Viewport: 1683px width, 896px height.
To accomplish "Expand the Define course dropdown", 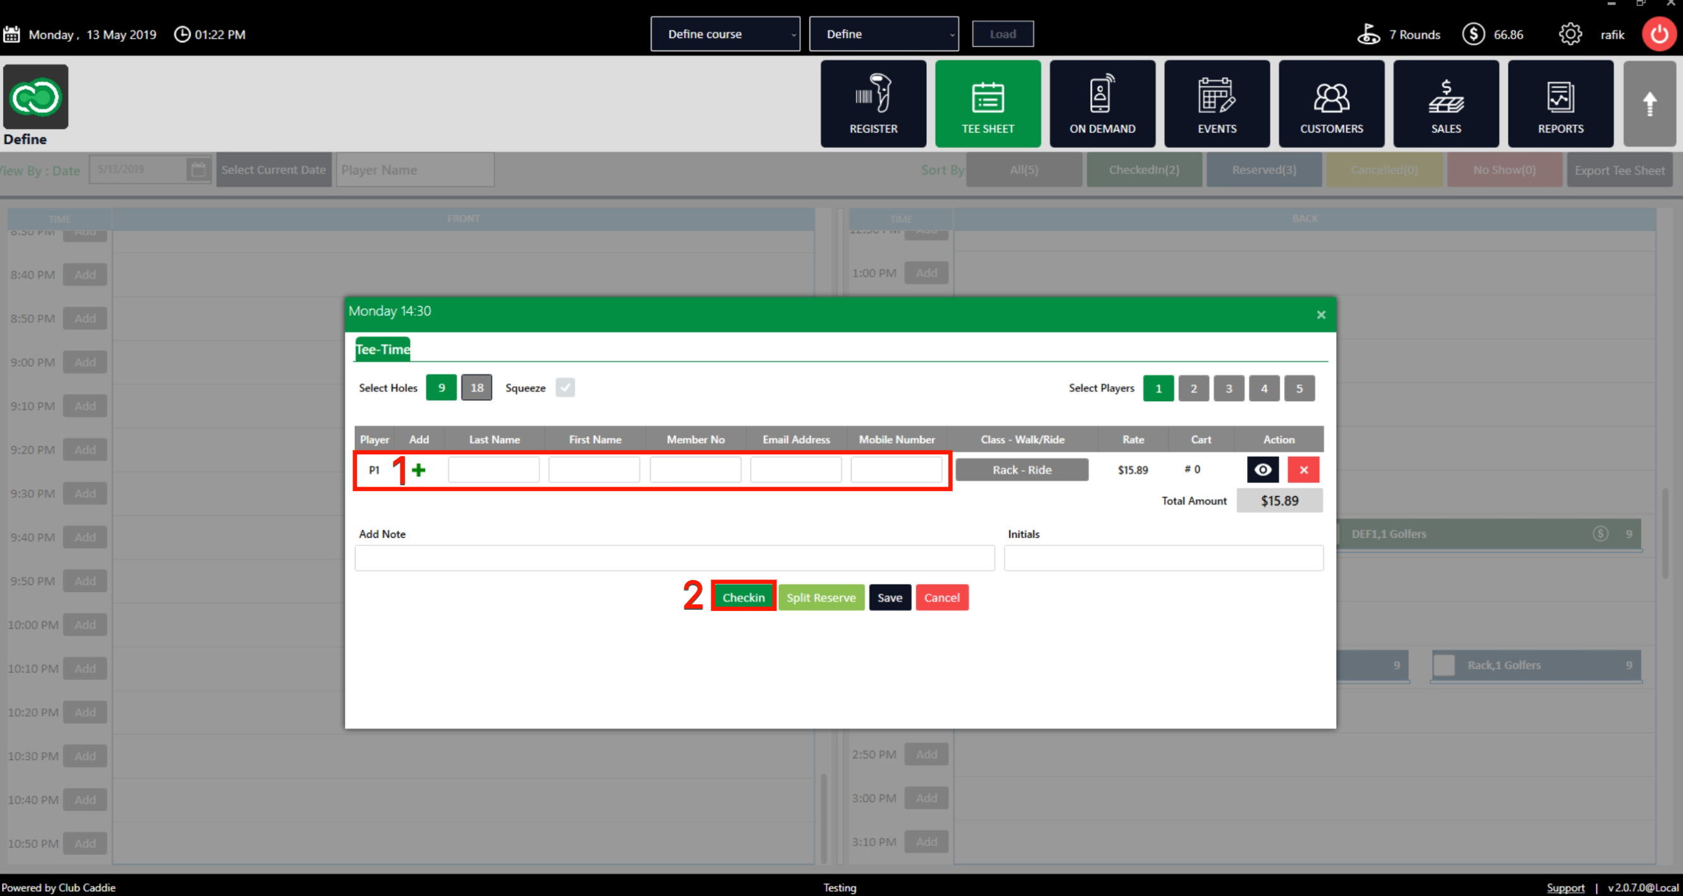I will coord(725,34).
